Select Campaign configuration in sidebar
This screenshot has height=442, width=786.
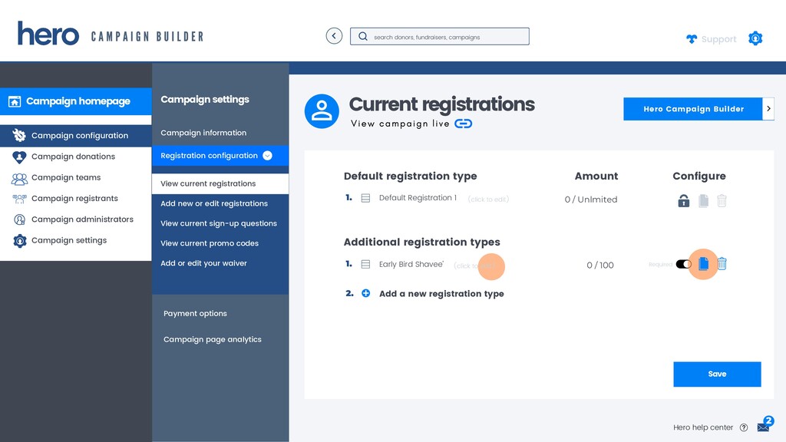tap(76, 136)
